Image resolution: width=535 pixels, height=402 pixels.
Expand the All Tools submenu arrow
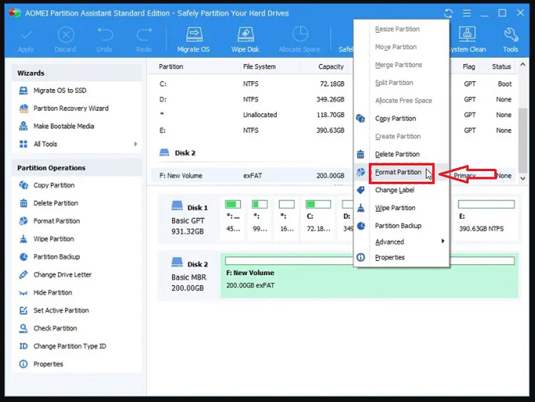pos(136,144)
